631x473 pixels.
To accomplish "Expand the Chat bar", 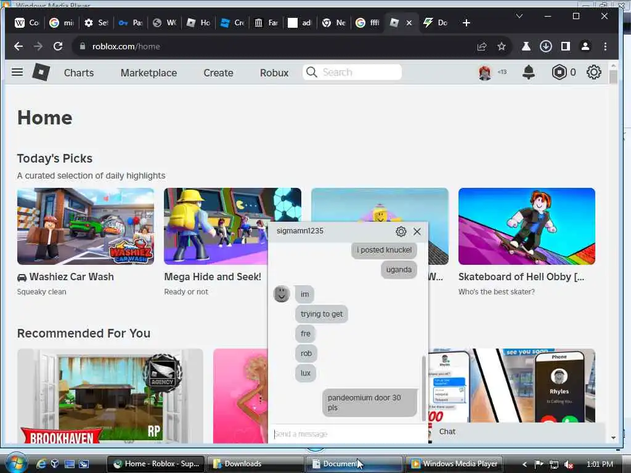I will pyautogui.click(x=518, y=432).
